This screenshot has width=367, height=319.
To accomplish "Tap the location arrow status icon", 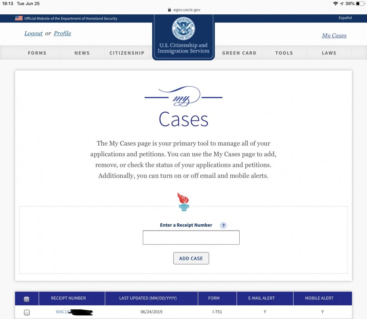I will [x=342, y=4].
